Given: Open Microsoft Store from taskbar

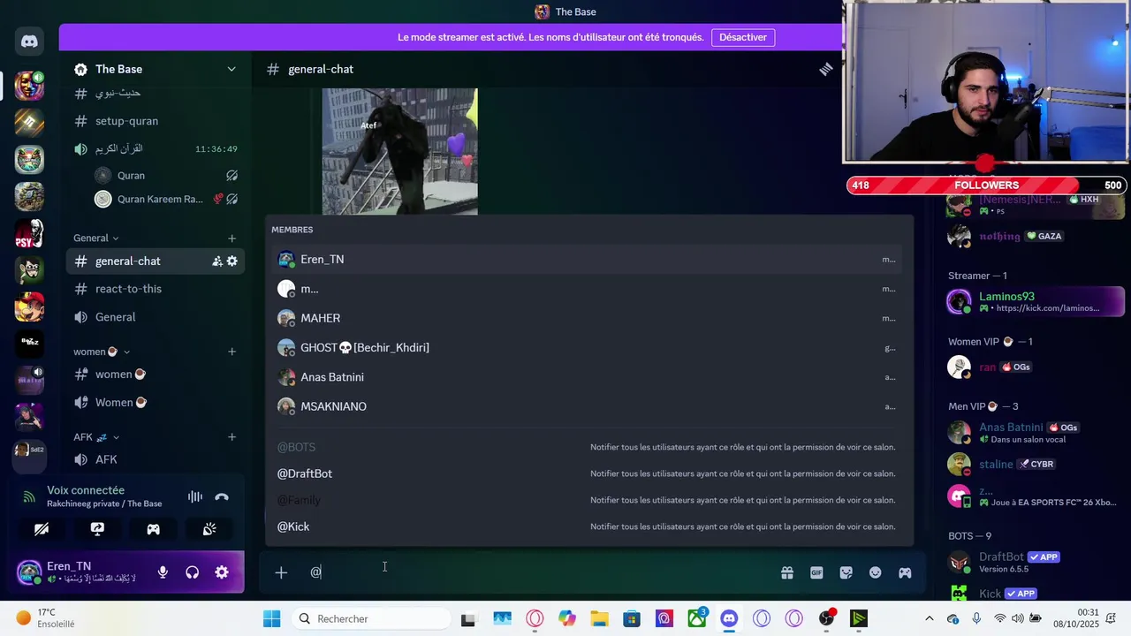Looking at the screenshot, I should [632, 618].
